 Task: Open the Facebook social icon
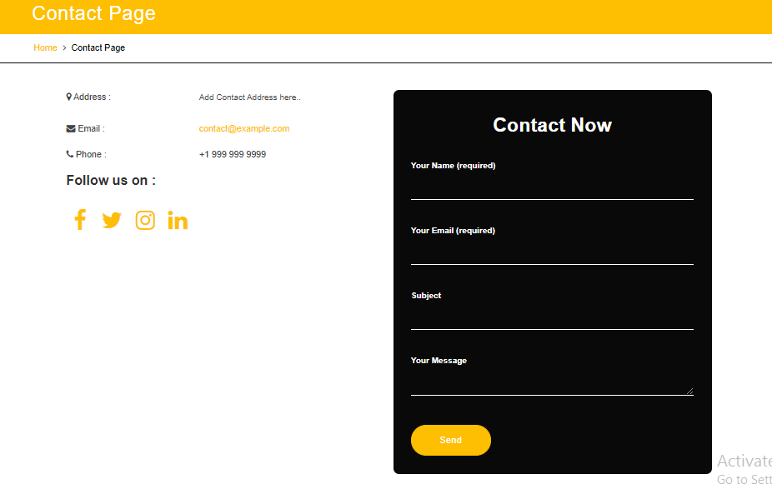[x=80, y=220]
